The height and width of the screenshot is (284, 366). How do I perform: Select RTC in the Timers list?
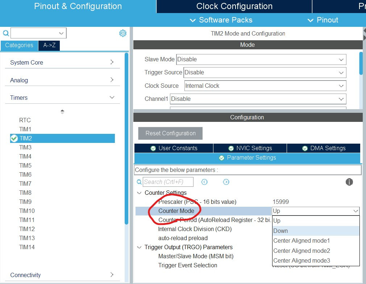[25, 120]
